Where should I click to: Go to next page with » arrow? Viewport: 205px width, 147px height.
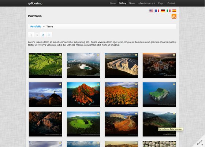tap(49, 35)
